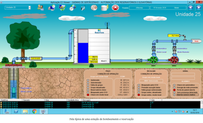Click the Mensagem column header
This screenshot has width=203, height=123.
[87, 100]
